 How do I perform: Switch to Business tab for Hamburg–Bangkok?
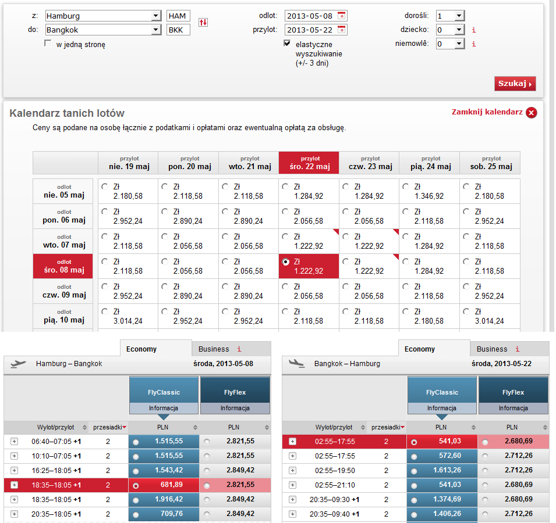[214, 349]
